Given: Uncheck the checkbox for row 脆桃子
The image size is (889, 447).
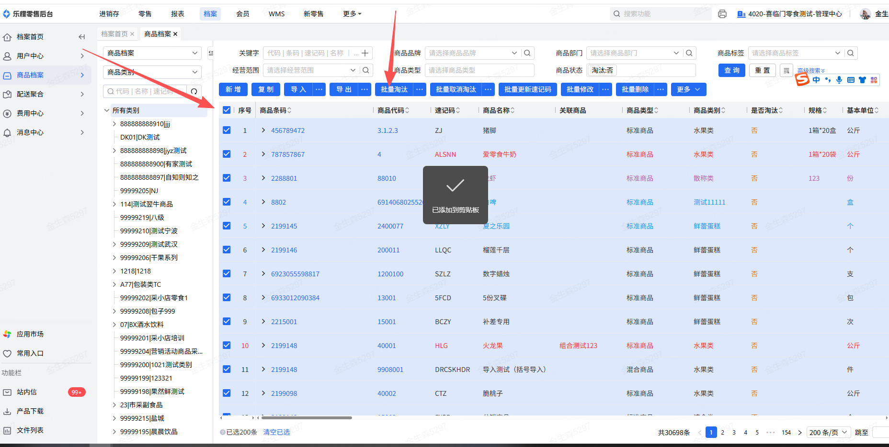Looking at the screenshot, I should click(x=227, y=393).
